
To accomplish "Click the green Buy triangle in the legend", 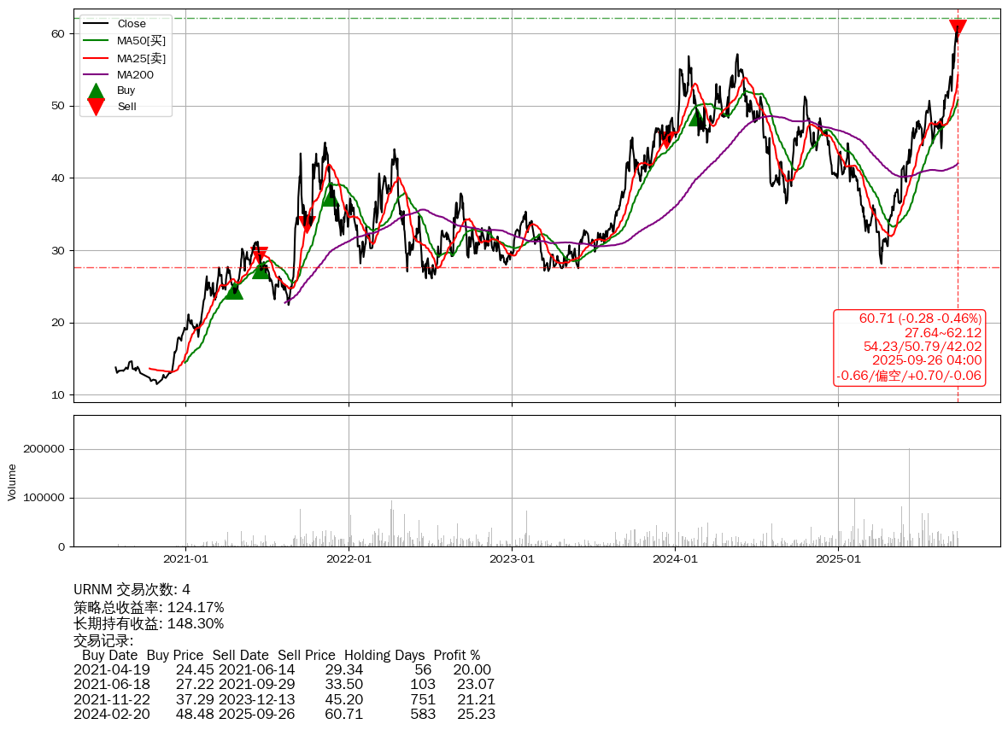I will pos(97,91).
